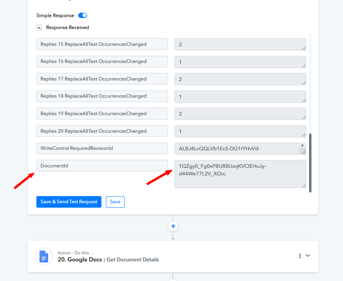The image size is (343, 281).
Task: Click the Replies 20 OccurrencesChanged value box
Action: [x=240, y=131]
